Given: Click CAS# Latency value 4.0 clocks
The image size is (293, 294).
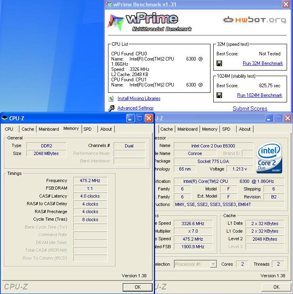Looking at the screenshot, I should [x=90, y=196].
